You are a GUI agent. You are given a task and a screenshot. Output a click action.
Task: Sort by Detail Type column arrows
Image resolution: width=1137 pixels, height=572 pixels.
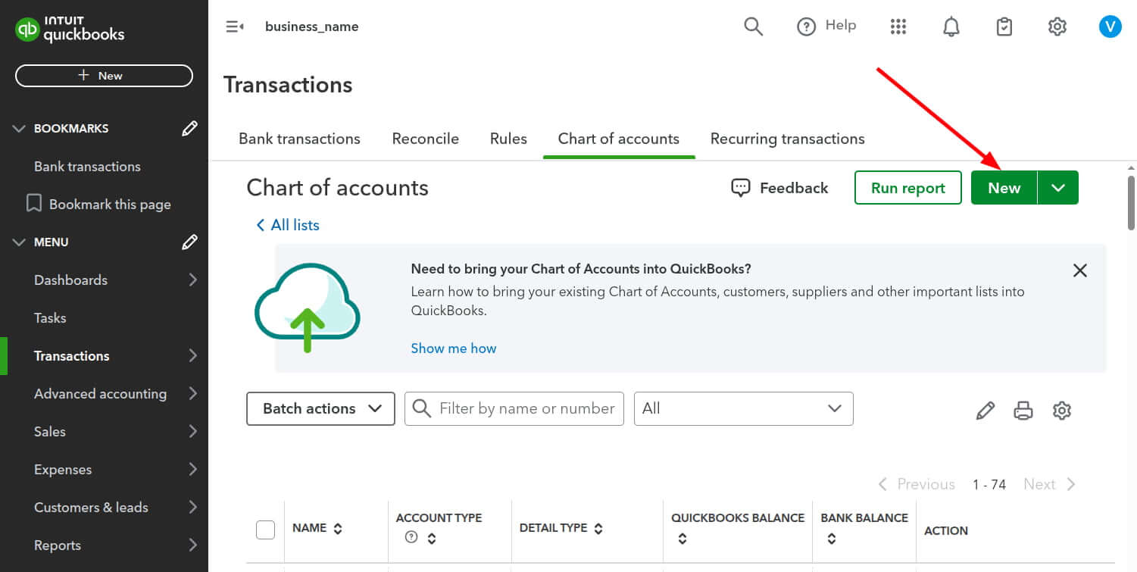598,529
